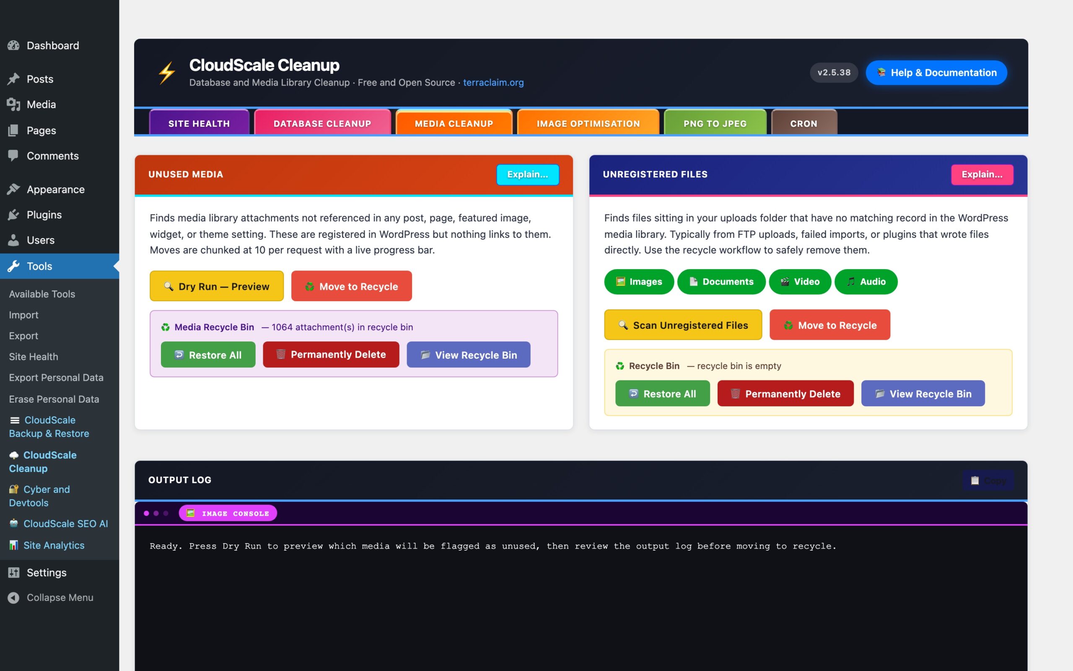Open Export Personal Data
1073x671 pixels.
pos(56,377)
